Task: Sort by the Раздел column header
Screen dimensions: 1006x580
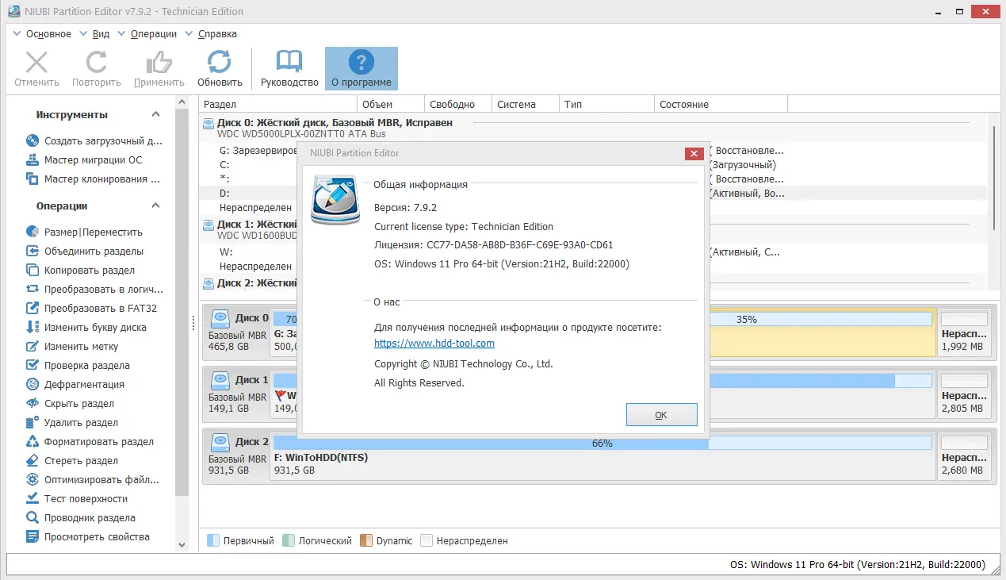Action: [278, 104]
